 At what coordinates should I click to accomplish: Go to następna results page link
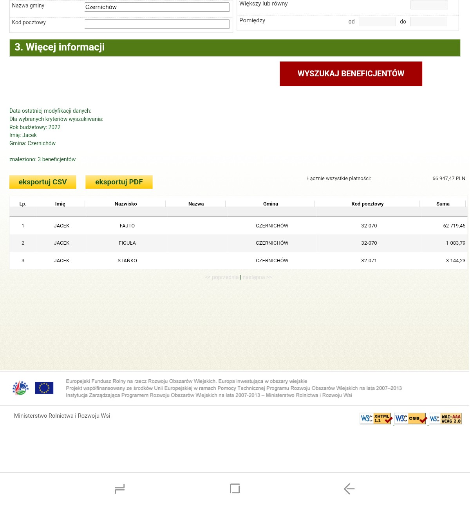pos(257,277)
